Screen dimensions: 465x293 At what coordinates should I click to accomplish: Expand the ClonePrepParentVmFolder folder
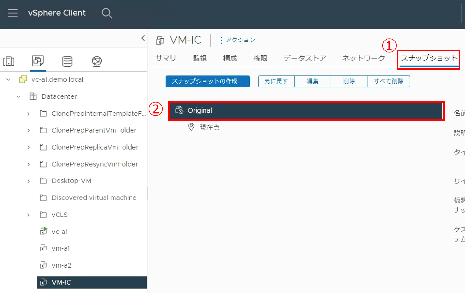pyautogui.click(x=29, y=130)
